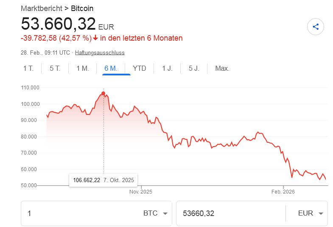Select the Max. time range
This screenshot has height=227, width=333.
(222, 69)
